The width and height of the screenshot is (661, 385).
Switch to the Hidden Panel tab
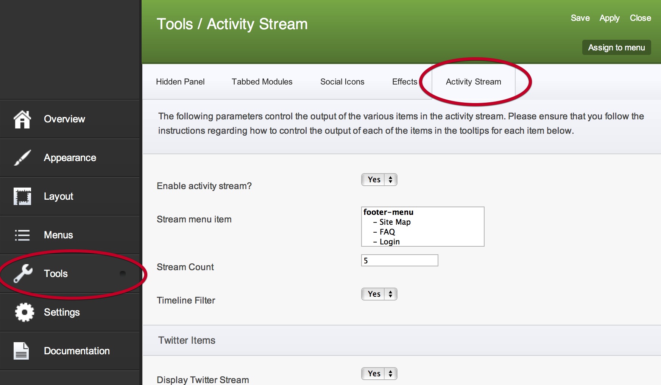click(180, 82)
